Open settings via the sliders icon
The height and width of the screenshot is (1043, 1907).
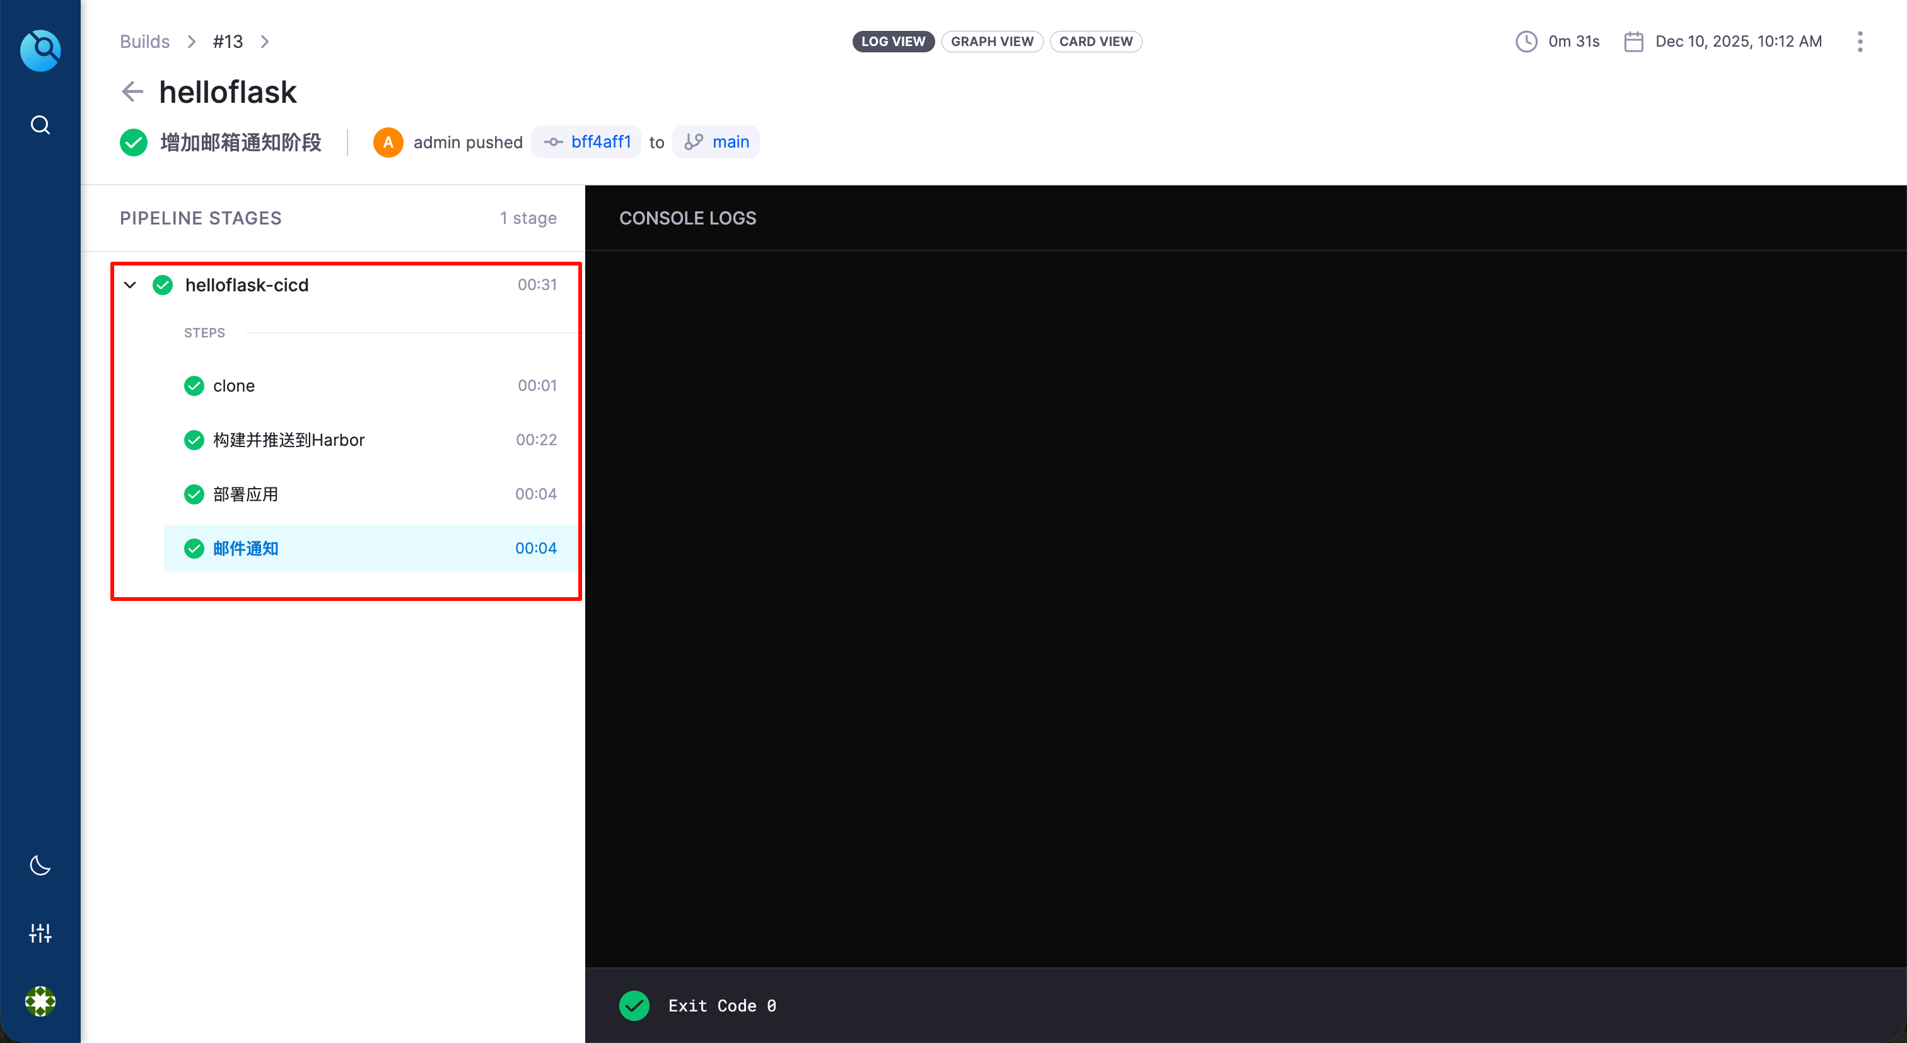coord(40,933)
